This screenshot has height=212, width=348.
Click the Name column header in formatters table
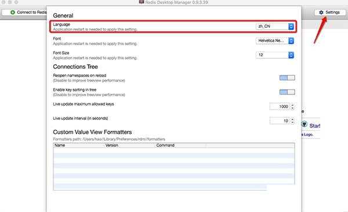(x=78, y=145)
